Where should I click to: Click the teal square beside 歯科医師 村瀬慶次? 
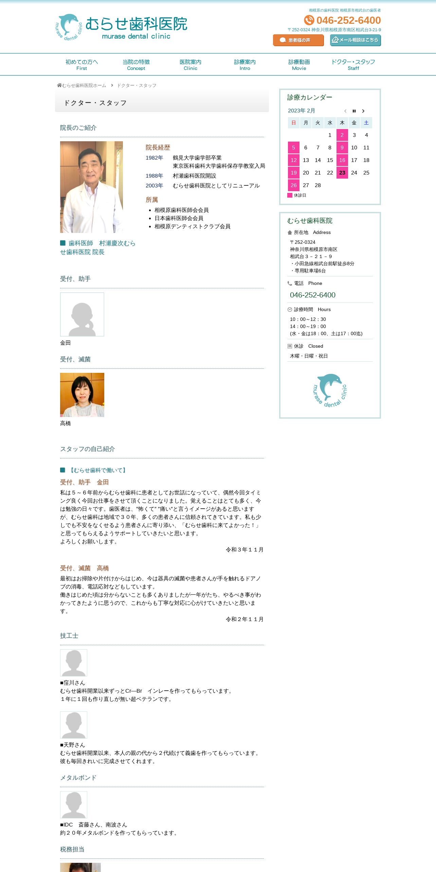coord(62,243)
